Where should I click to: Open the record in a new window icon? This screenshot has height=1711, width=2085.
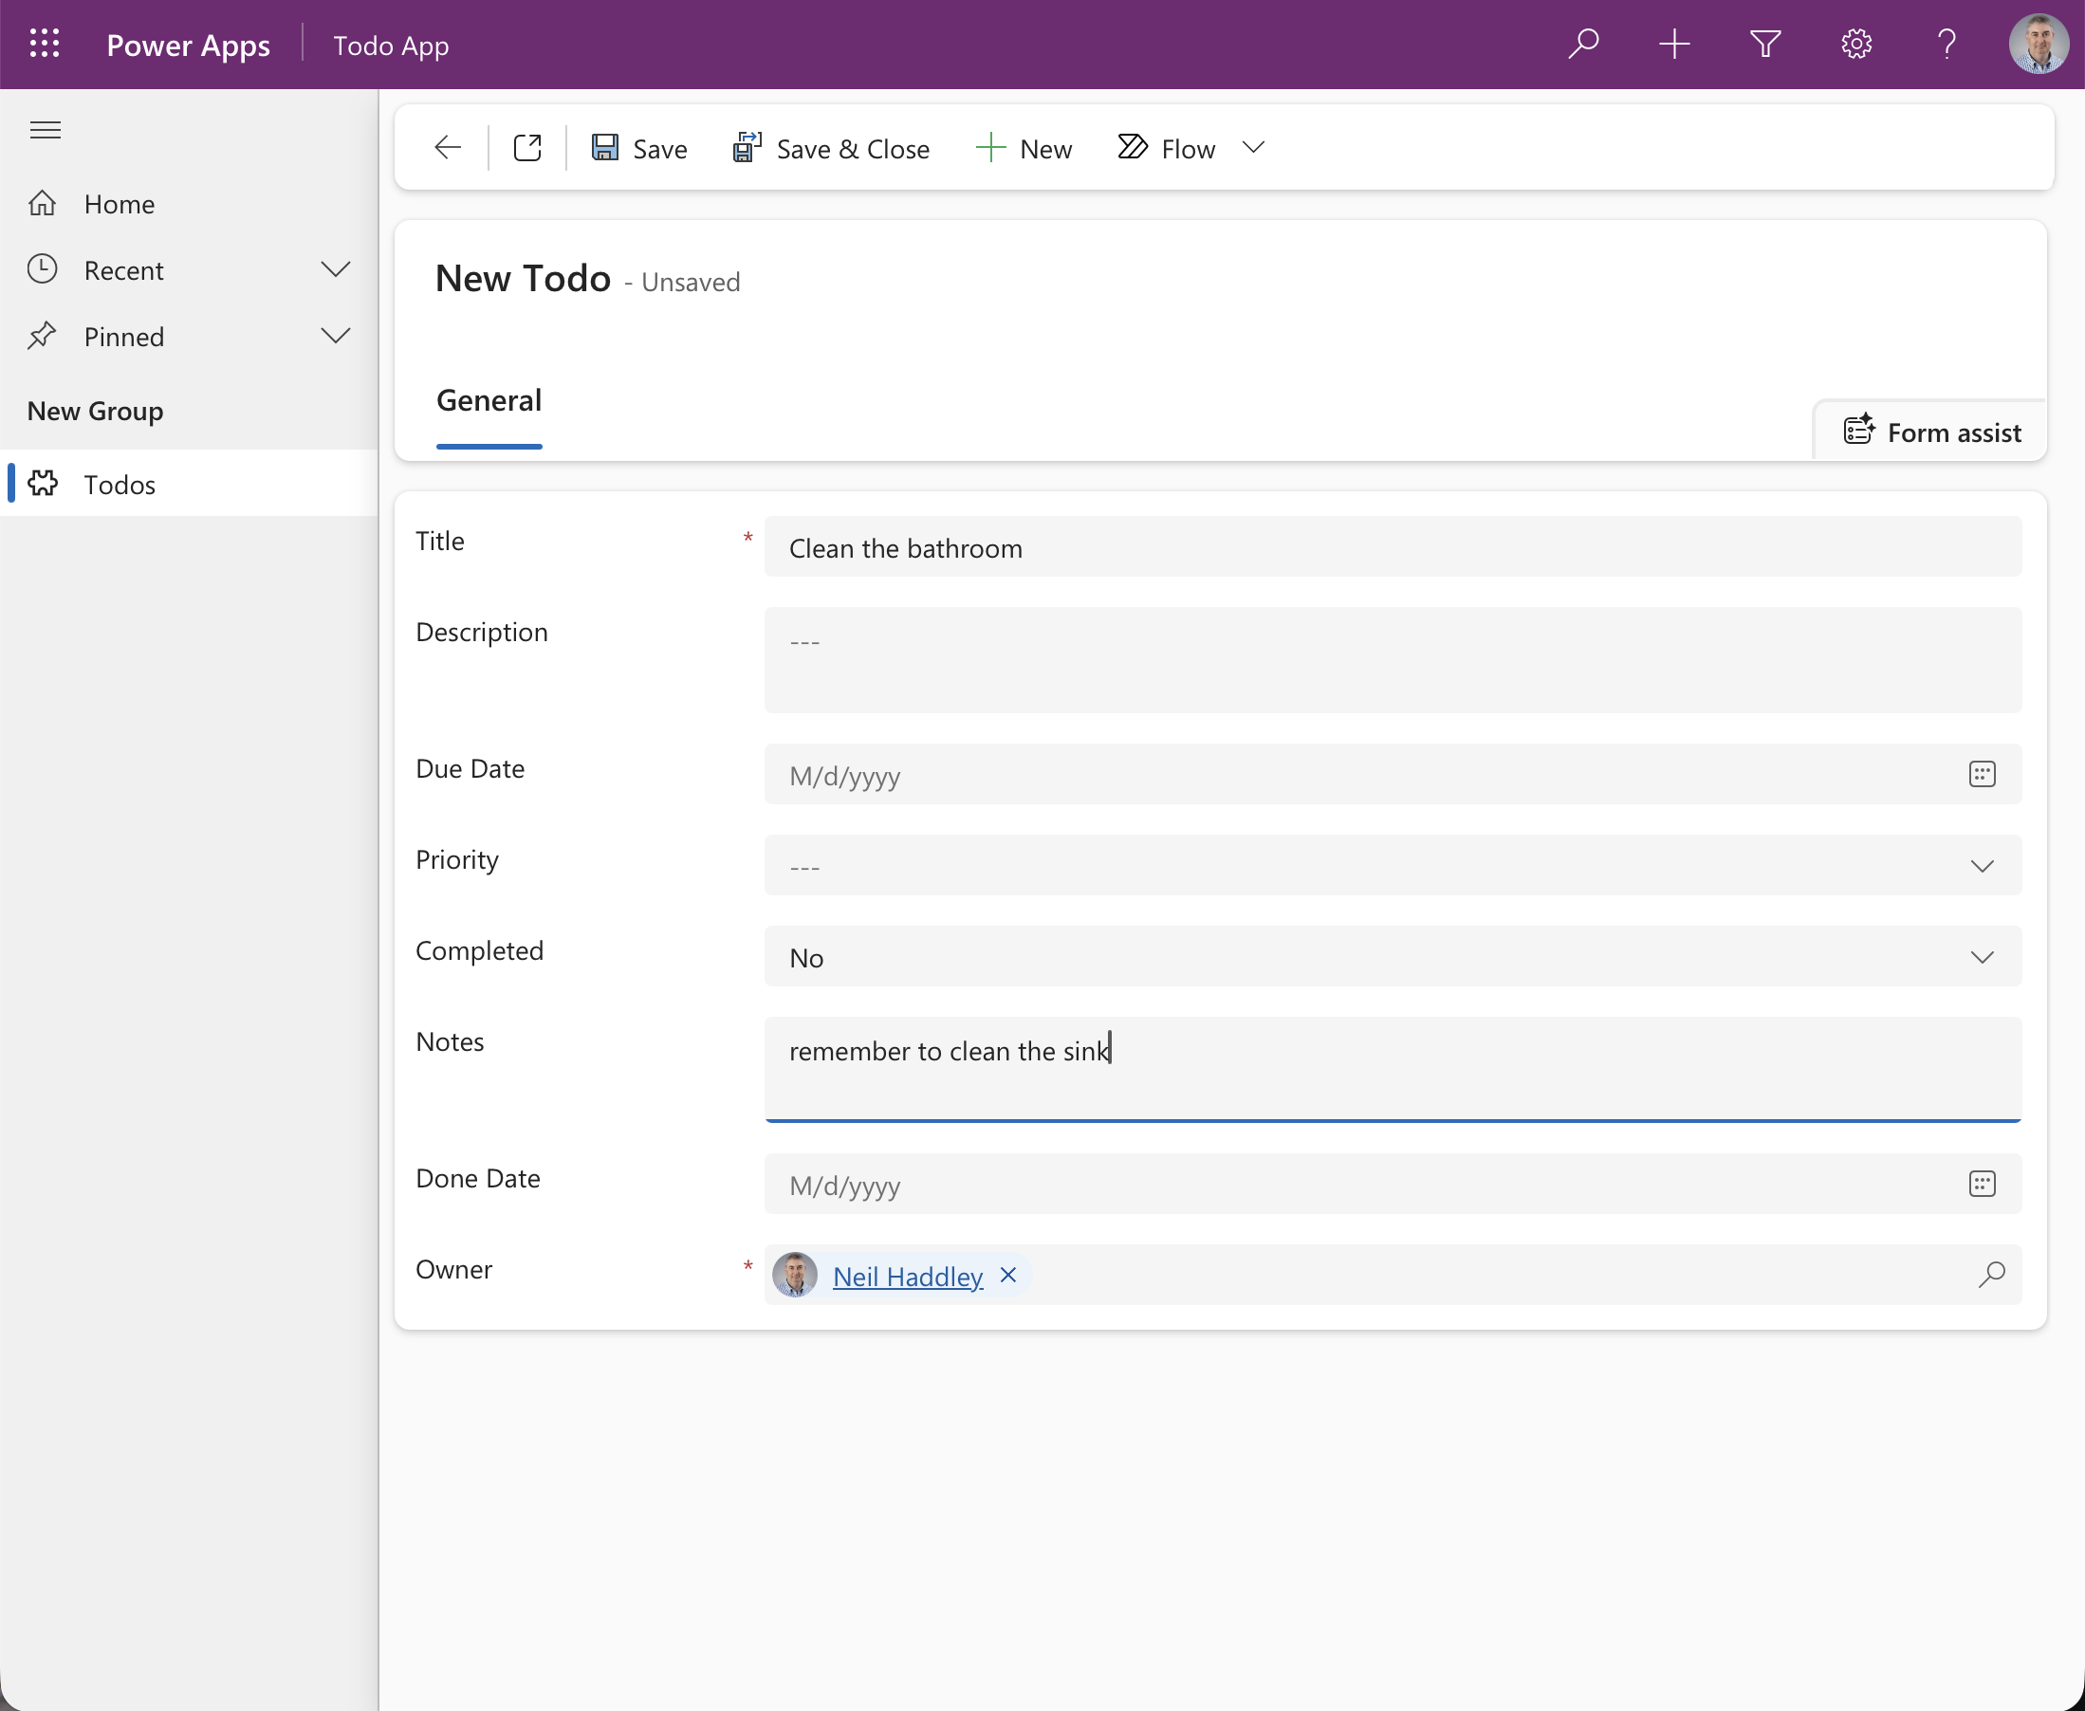tap(527, 148)
